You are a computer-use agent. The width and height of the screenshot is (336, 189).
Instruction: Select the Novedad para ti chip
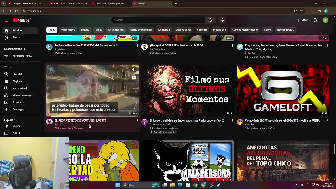pos(286,30)
